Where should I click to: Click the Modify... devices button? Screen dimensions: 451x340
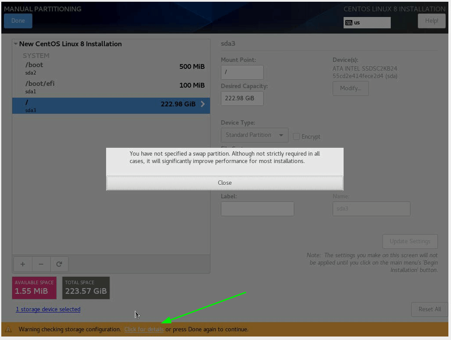click(351, 88)
